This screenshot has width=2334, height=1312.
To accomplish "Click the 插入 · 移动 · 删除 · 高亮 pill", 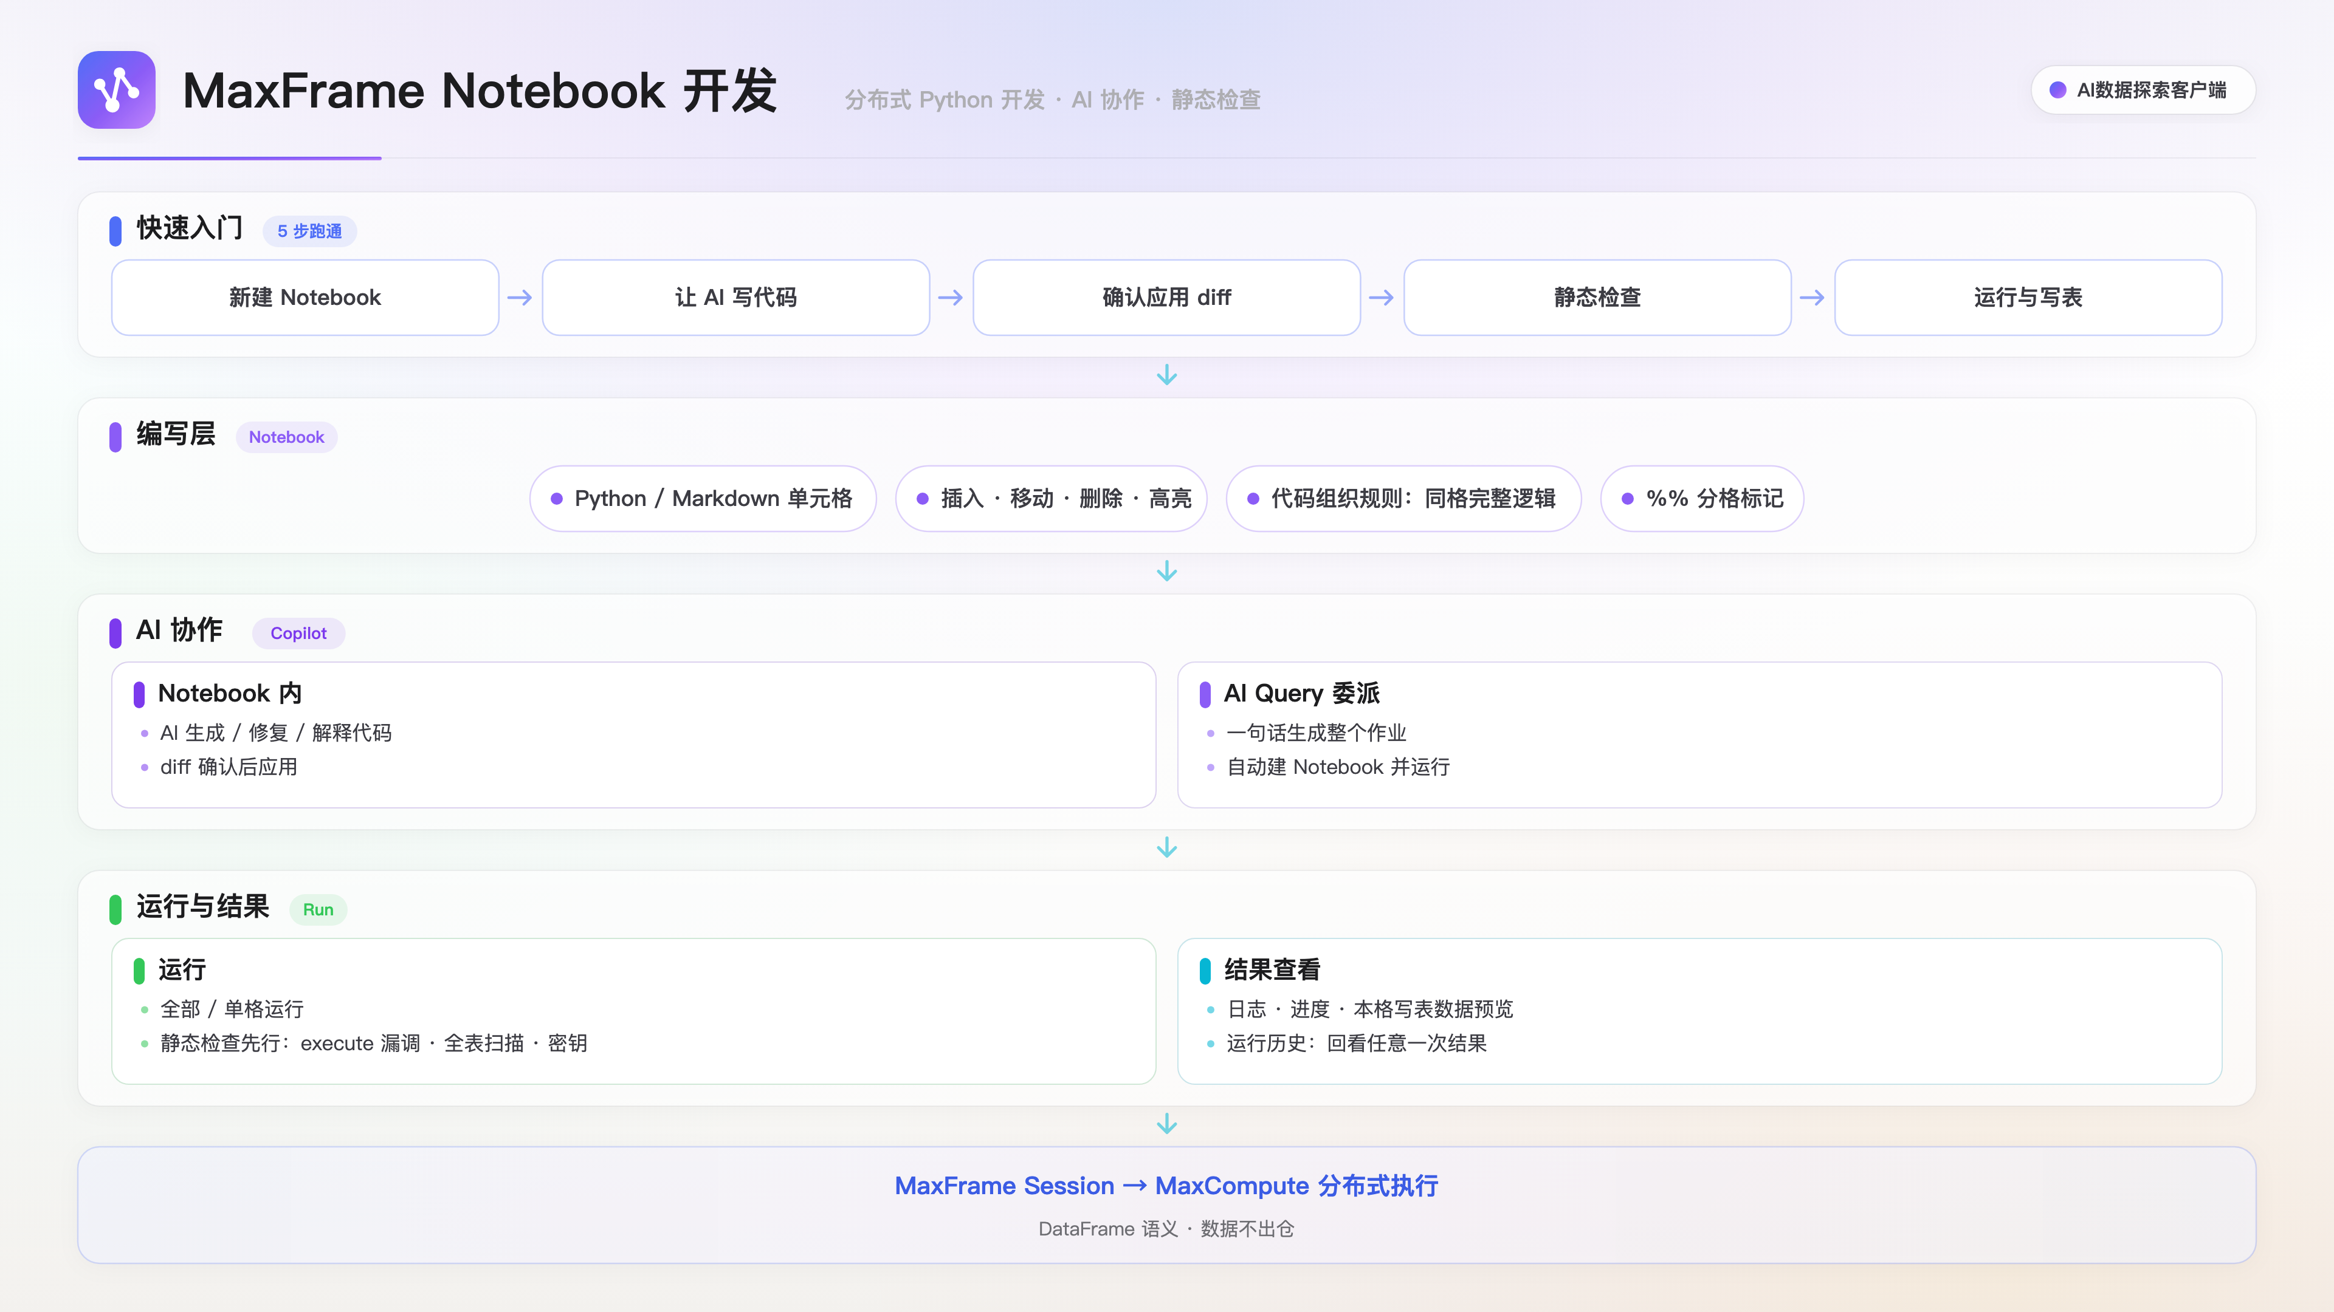I will pyautogui.click(x=1051, y=499).
